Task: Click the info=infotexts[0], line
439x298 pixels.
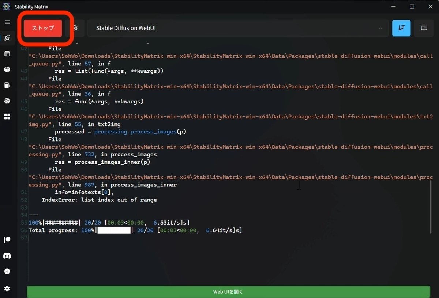Action: tap(85, 192)
